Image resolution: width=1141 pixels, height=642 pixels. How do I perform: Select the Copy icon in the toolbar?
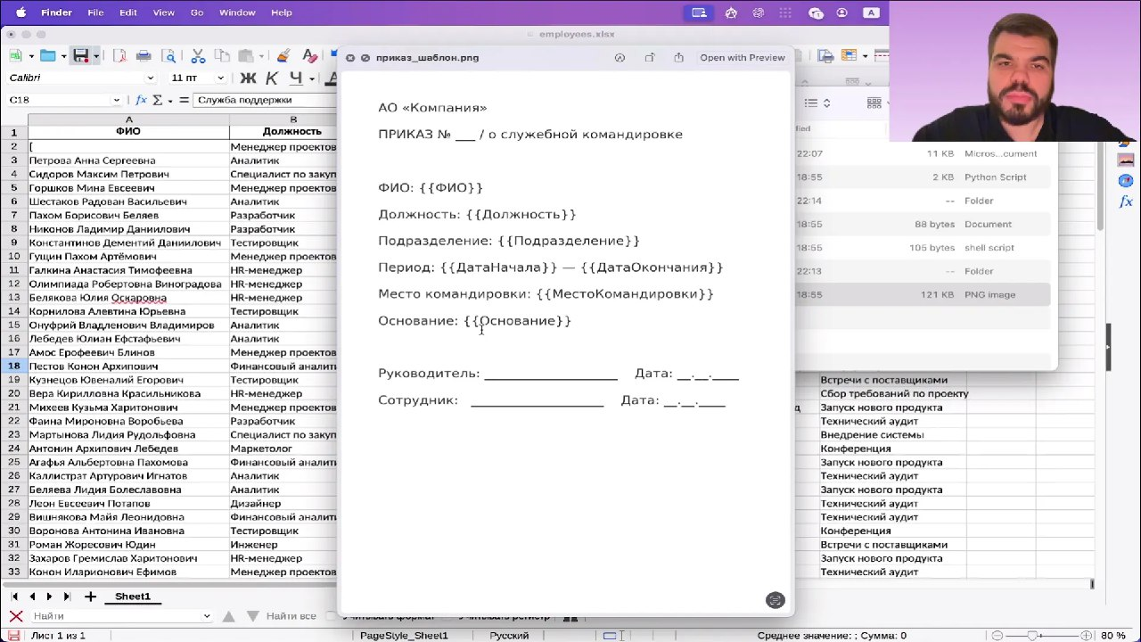point(223,55)
